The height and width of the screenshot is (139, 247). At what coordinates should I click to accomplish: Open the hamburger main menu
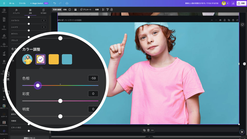click(x=4, y=3)
